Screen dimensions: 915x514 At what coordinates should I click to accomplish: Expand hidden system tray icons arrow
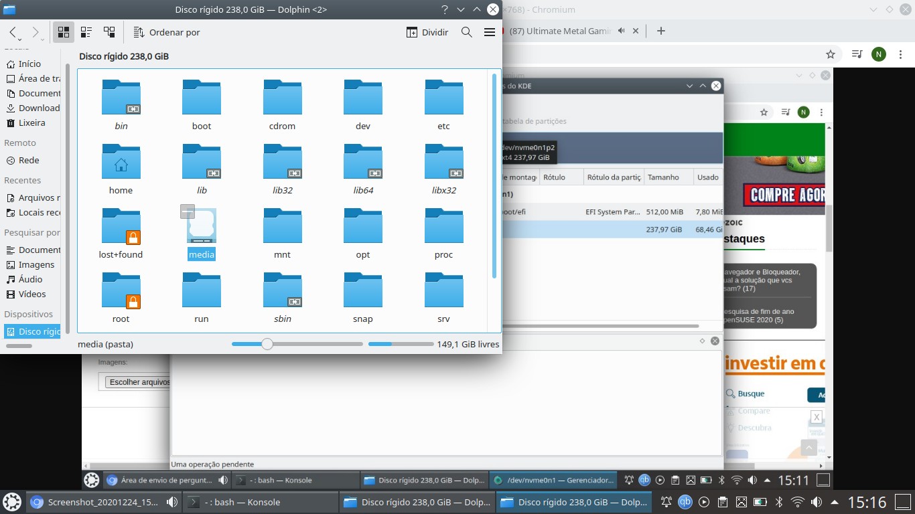pos(835,502)
